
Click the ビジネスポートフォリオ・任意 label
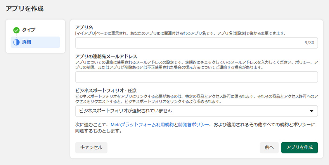pos(106,90)
